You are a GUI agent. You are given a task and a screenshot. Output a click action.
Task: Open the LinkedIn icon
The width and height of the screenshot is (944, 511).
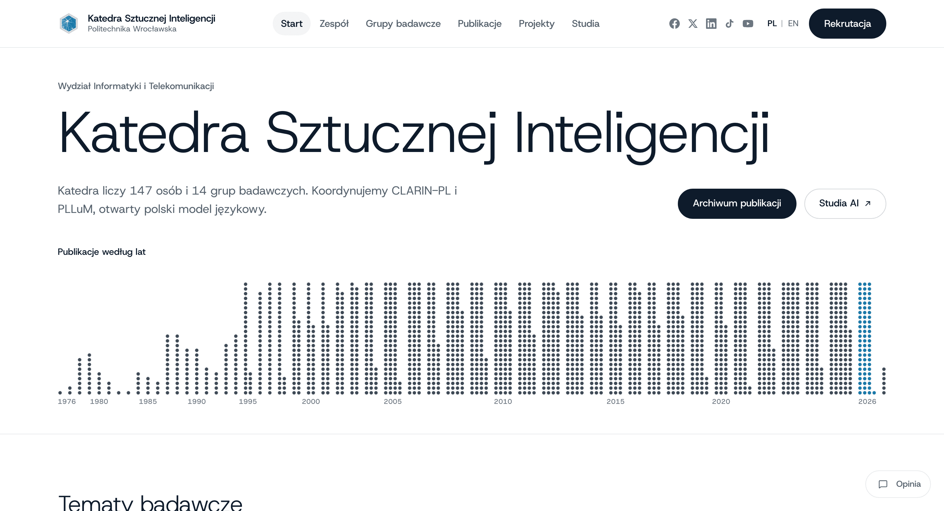[711, 24]
